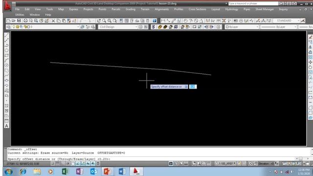Image resolution: width=313 pixels, height=176 pixels.
Task: Click the dynamic offset distance input box
Action: click(x=193, y=87)
